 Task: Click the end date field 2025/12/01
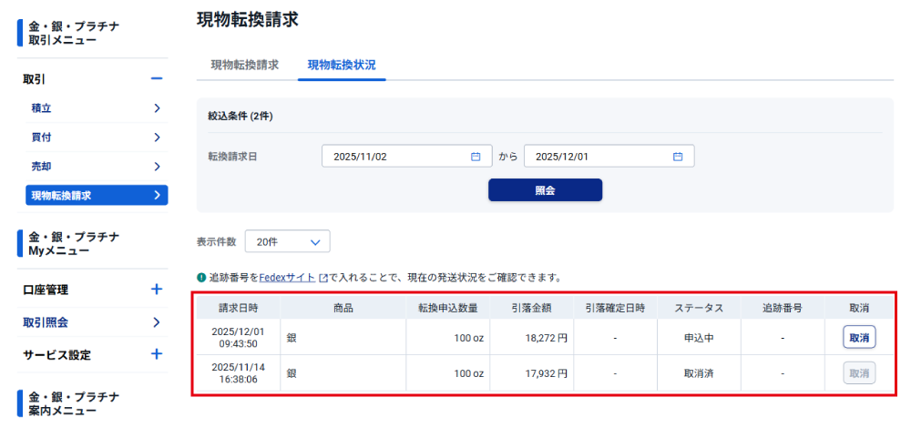(x=597, y=157)
